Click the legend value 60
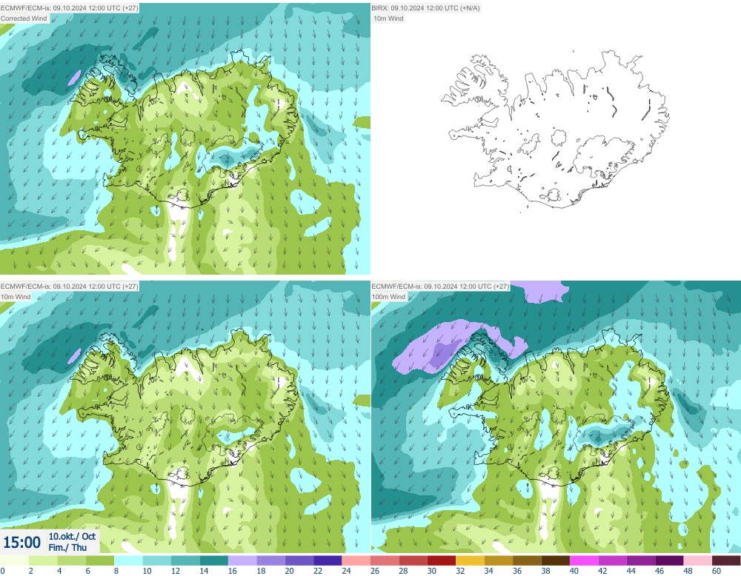Image resolution: width=741 pixels, height=576 pixels. tap(717, 571)
